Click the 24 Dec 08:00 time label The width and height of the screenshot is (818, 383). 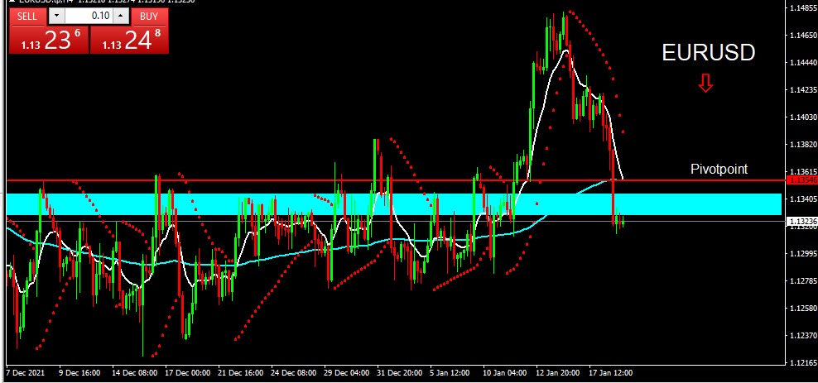293,373
